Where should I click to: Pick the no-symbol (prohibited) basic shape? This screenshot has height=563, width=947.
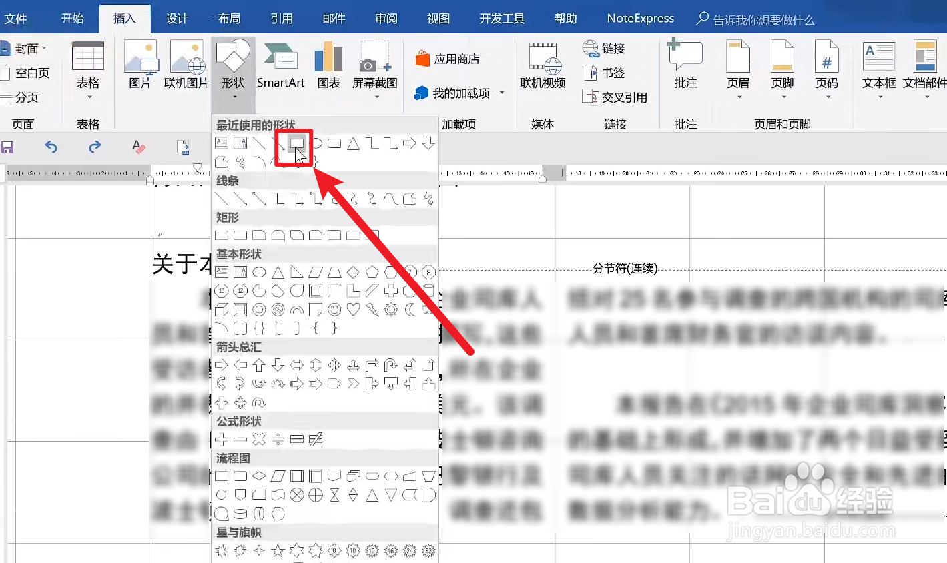pyautogui.click(x=278, y=309)
